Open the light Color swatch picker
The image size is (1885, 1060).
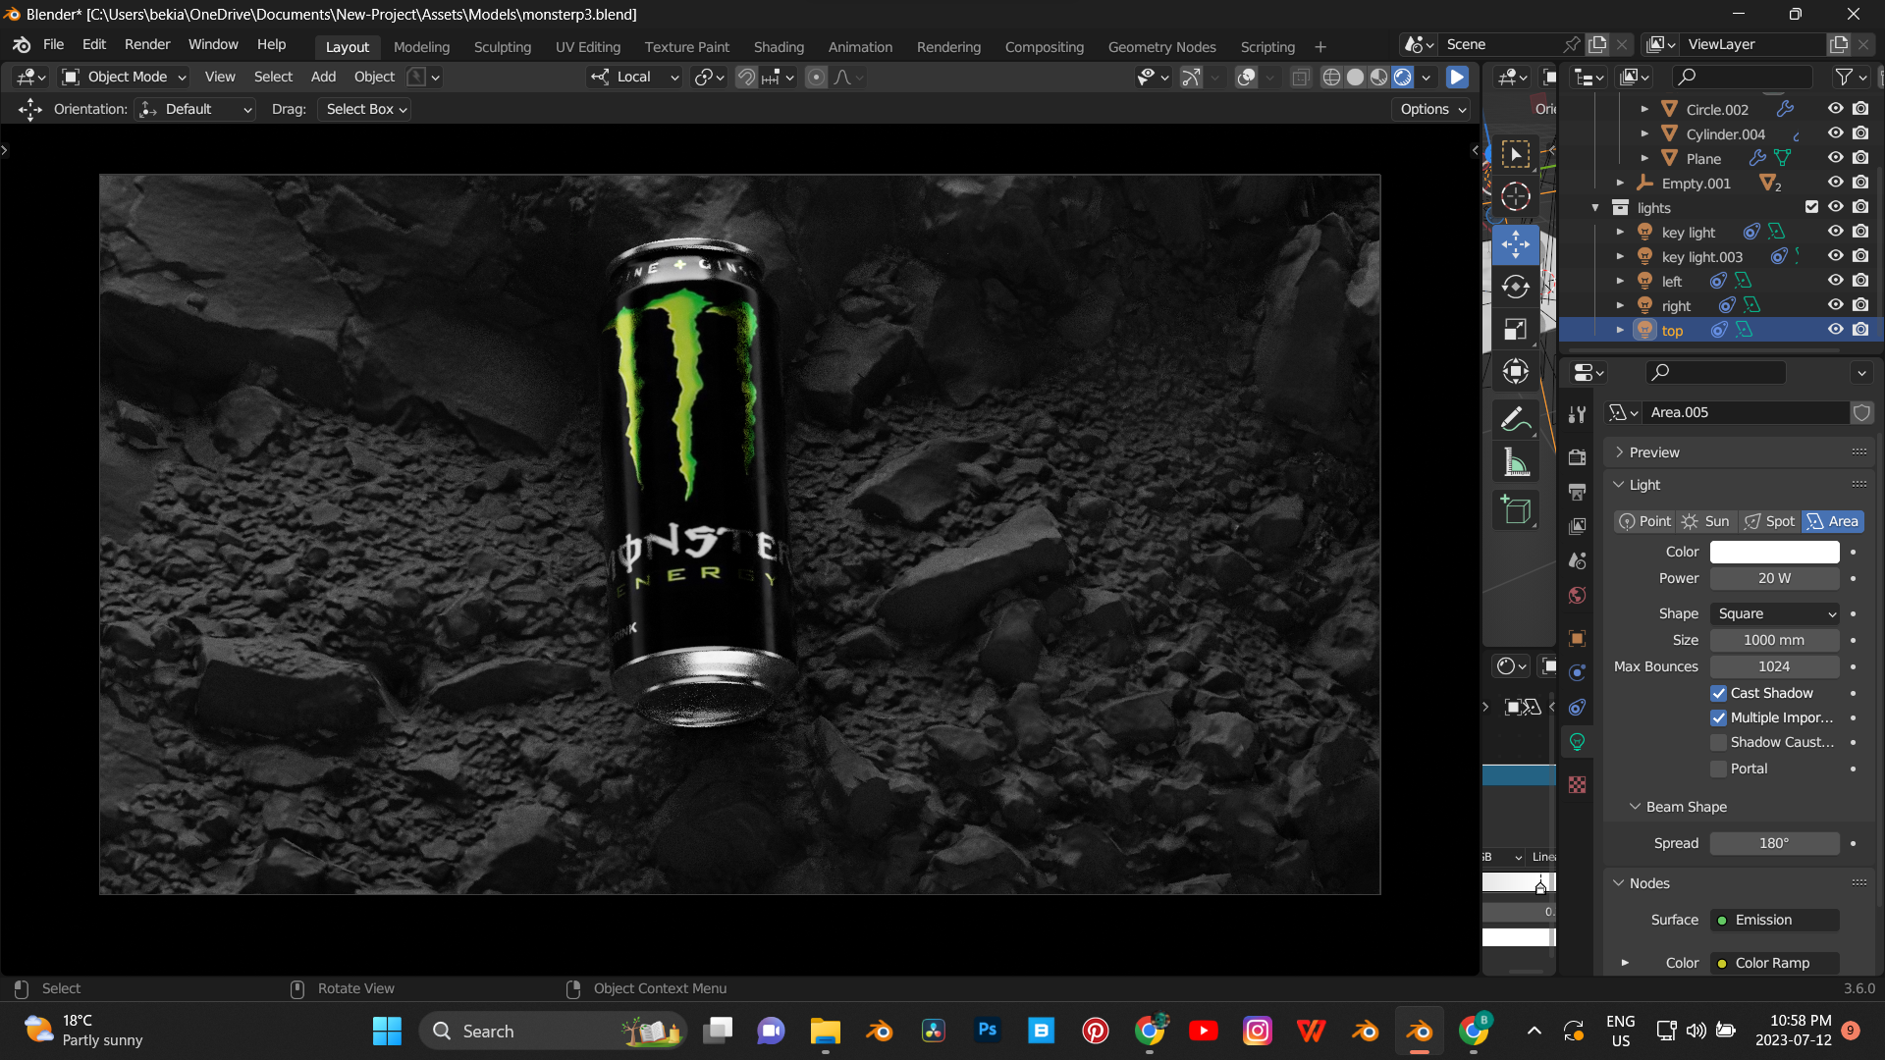pyautogui.click(x=1774, y=552)
